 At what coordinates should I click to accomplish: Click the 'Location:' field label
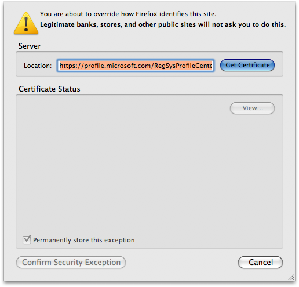click(x=38, y=66)
